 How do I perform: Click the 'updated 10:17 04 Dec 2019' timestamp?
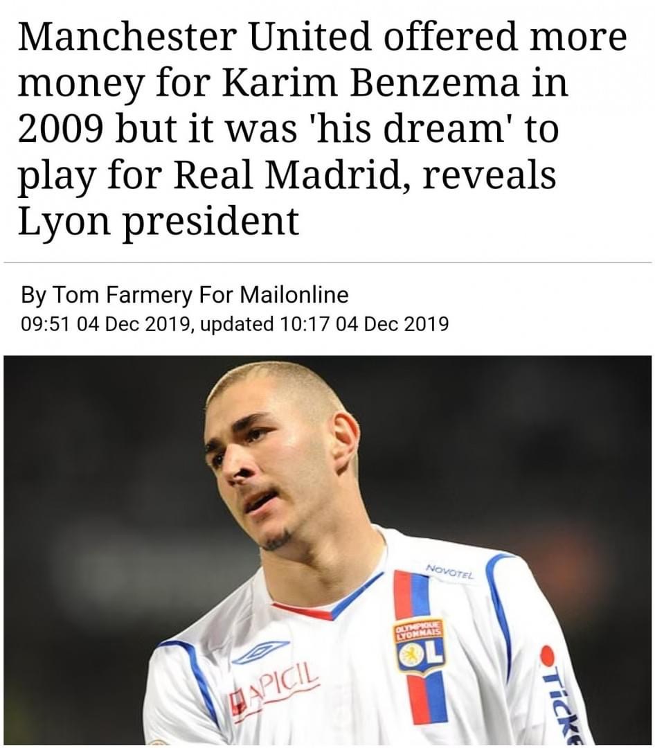click(x=325, y=323)
